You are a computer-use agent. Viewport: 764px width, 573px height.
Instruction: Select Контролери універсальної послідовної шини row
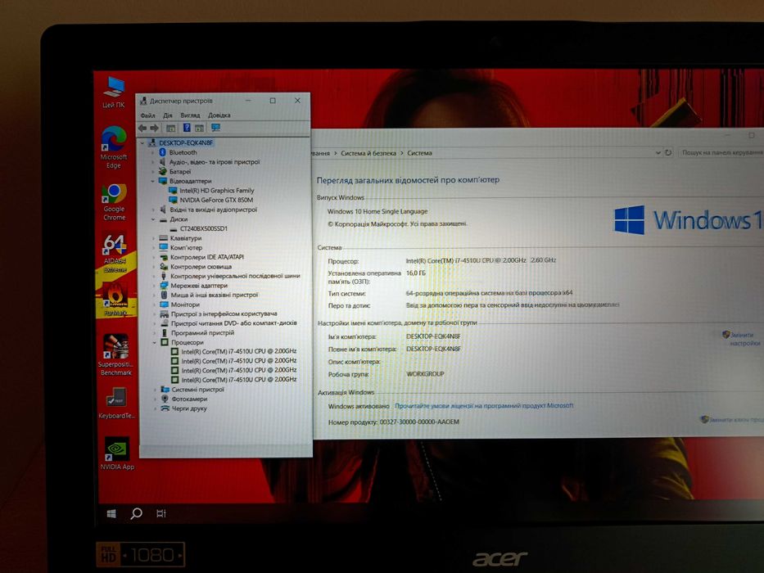(x=235, y=276)
